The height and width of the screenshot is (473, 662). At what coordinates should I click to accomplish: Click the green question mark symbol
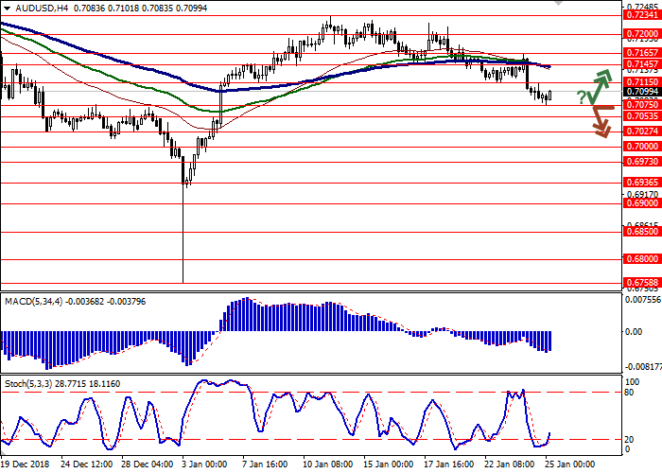click(581, 98)
